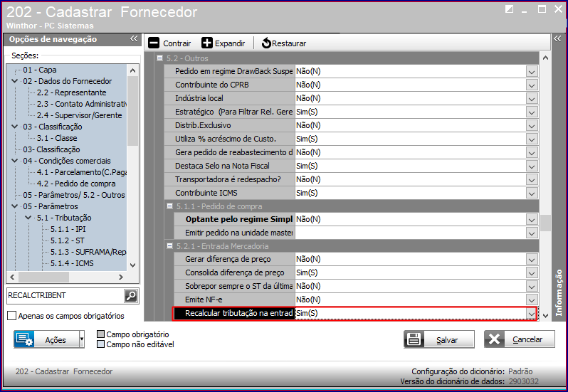Open the Emite NF-e dropdown
The height and width of the screenshot is (392, 568).
point(532,300)
